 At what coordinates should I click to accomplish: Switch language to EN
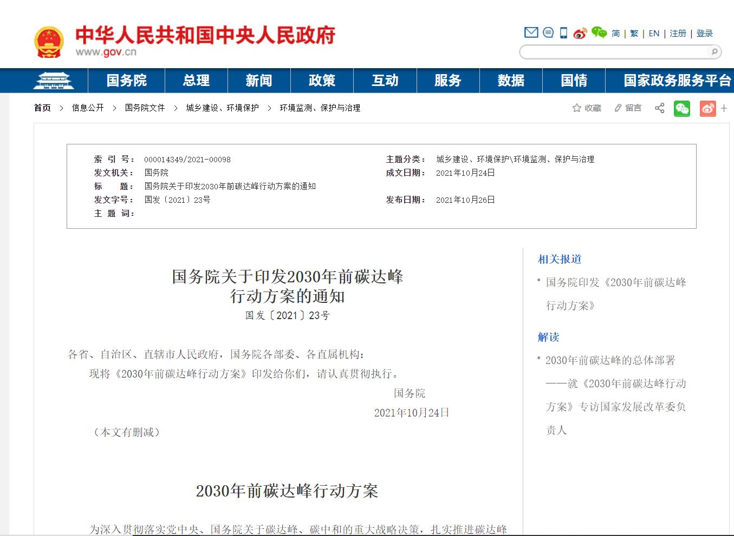pyautogui.click(x=654, y=34)
